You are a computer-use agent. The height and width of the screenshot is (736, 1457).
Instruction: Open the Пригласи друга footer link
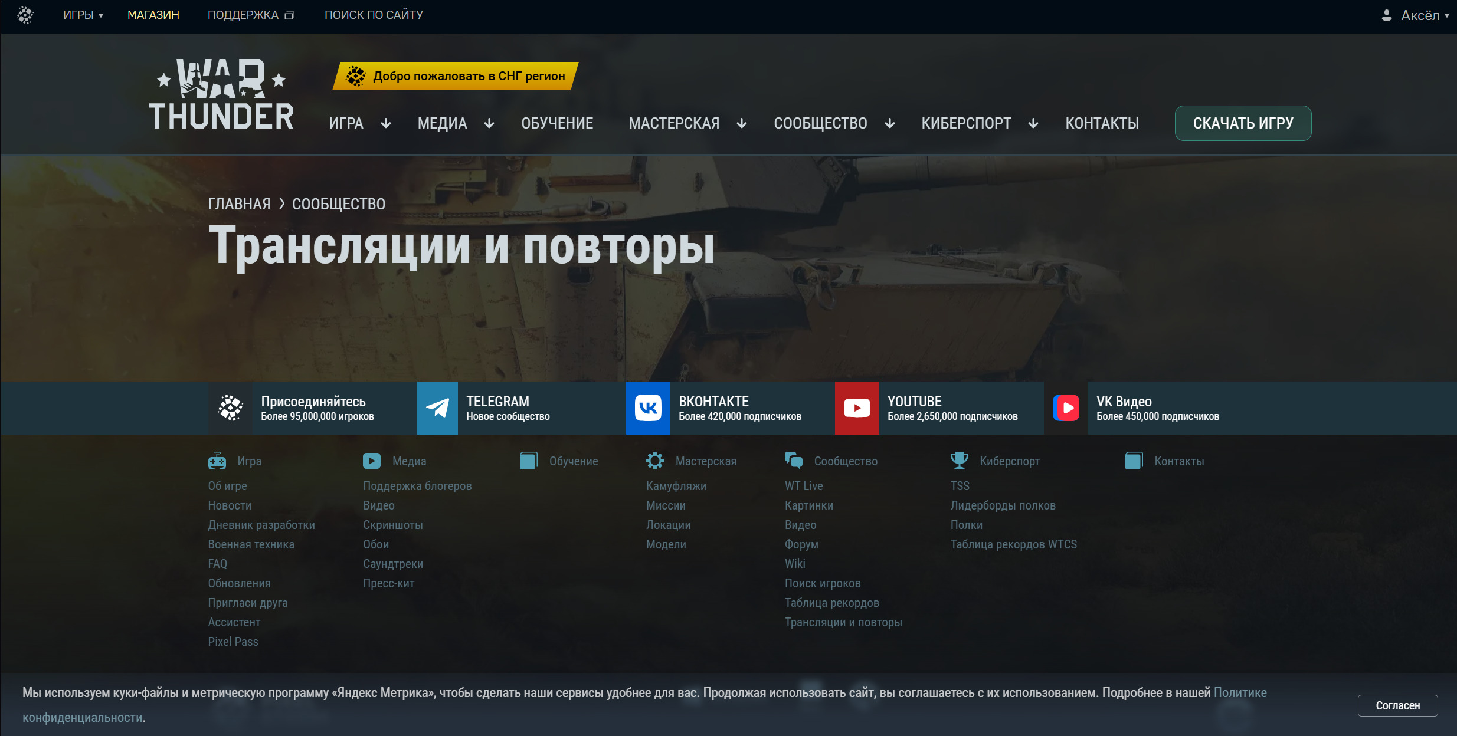pyautogui.click(x=248, y=603)
